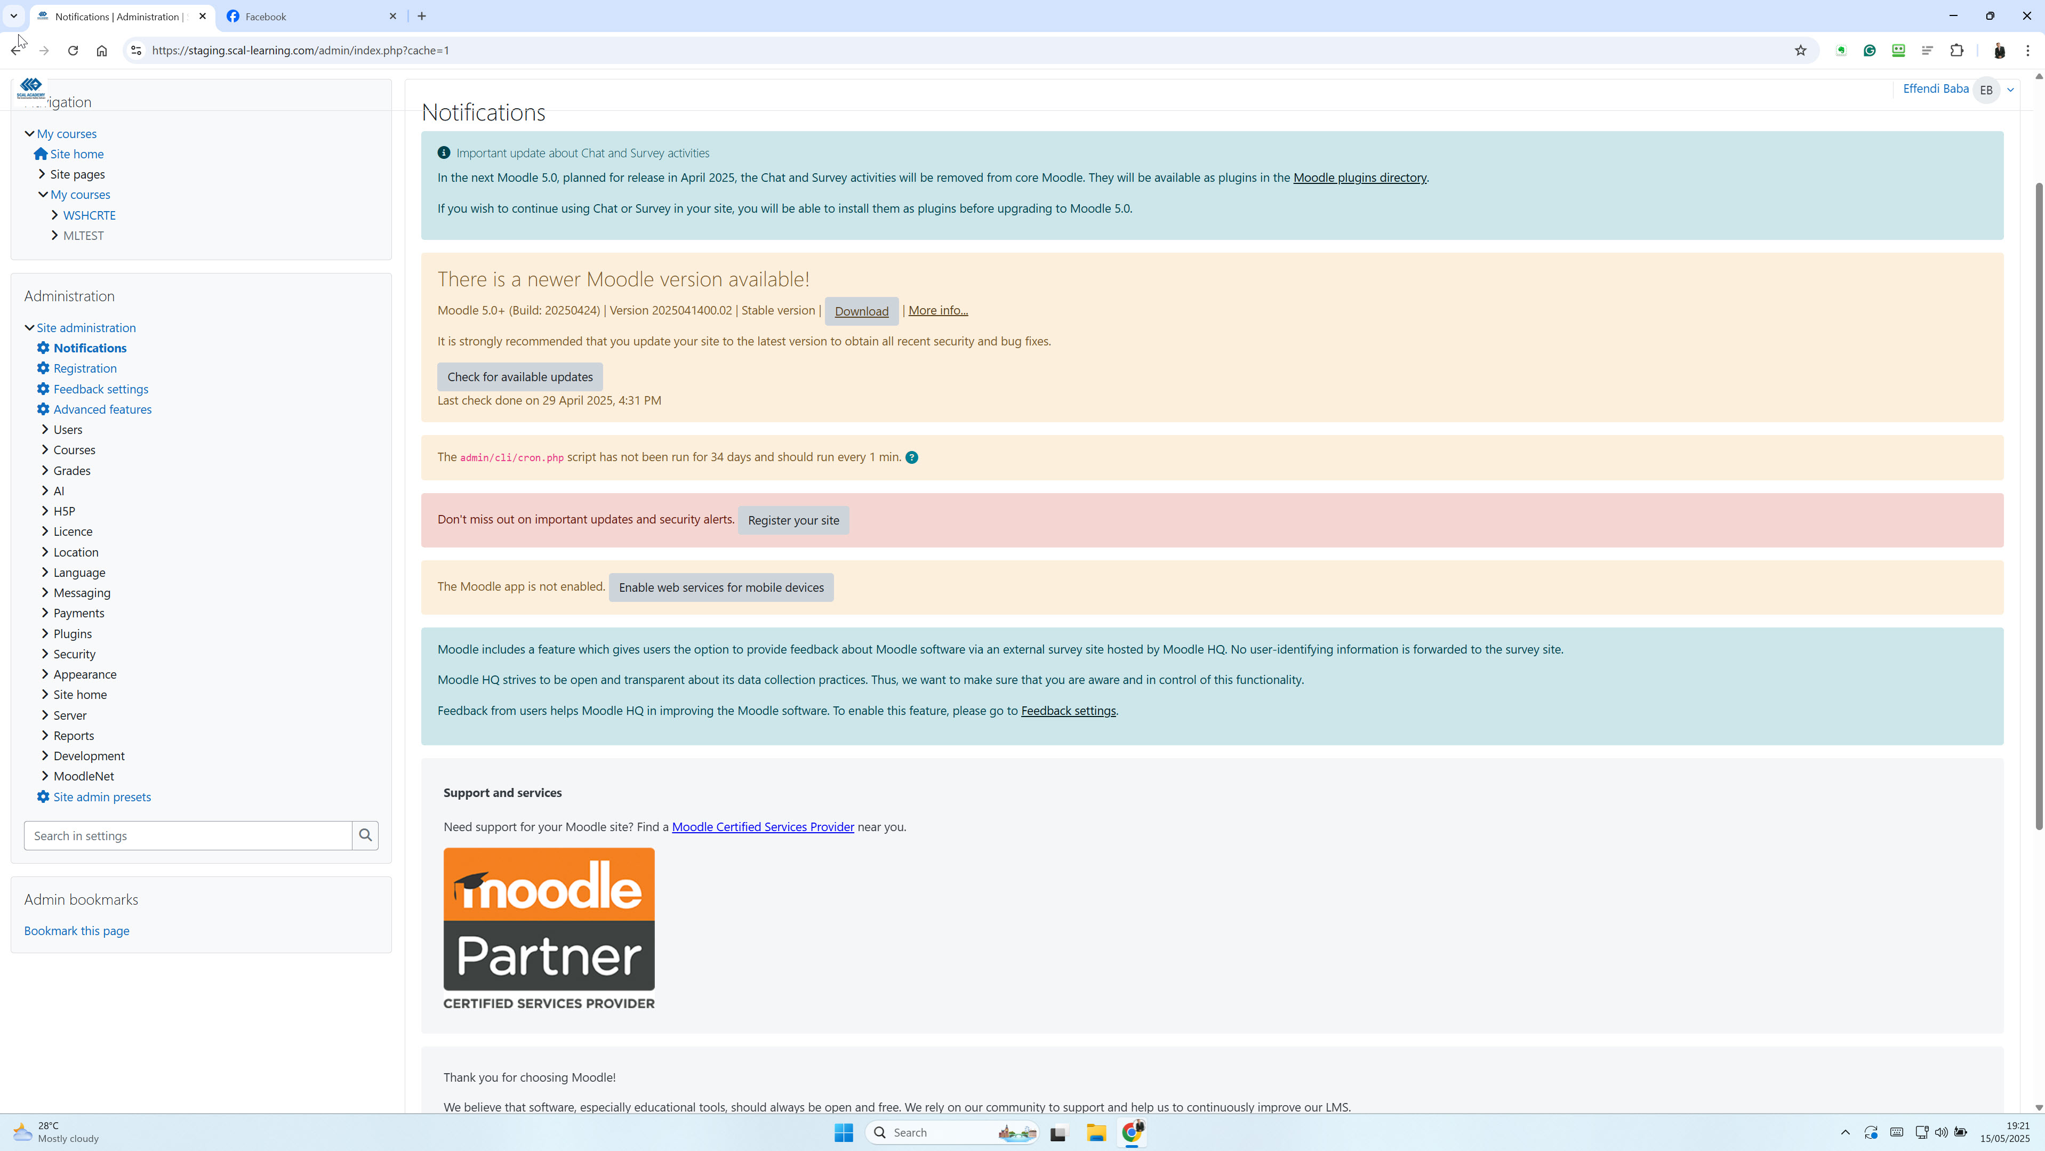Image resolution: width=2045 pixels, height=1151 pixels.
Task: Open user menu dropdown for Effendi Baba
Action: tap(2011, 90)
